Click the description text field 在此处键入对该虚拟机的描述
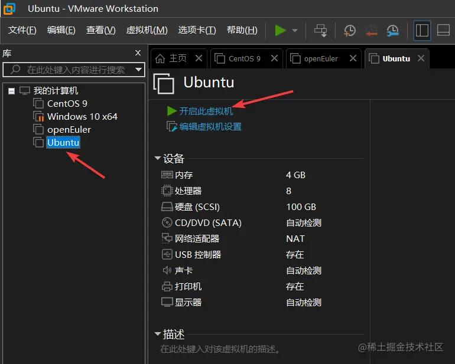 coord(220,349)
